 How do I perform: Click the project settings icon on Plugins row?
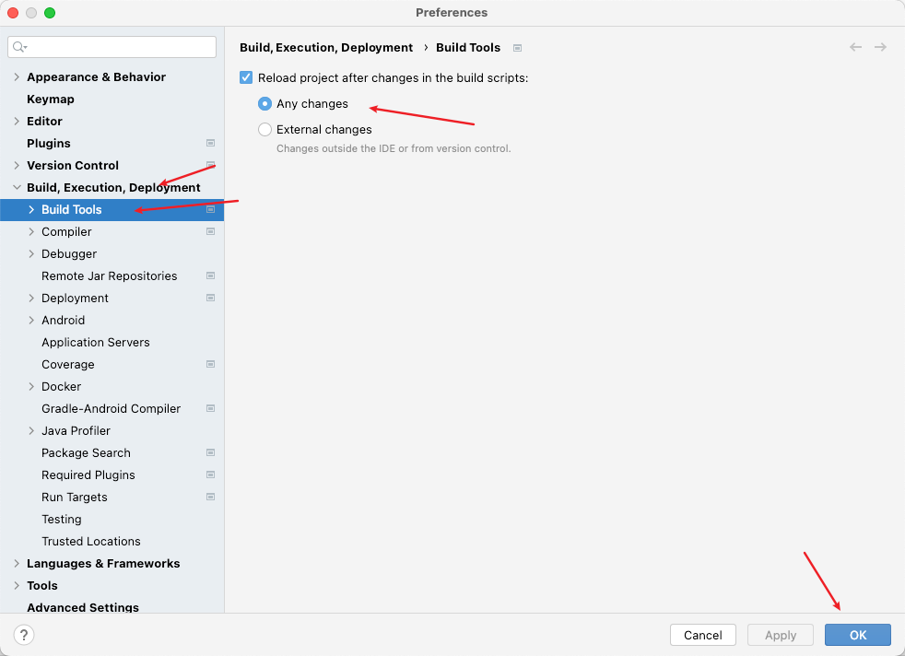coord(211,143)
